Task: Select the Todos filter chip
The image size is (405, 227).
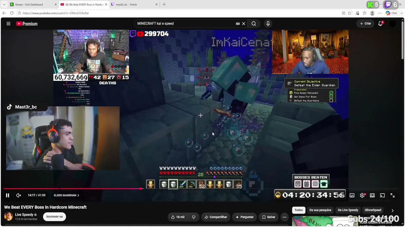Action: (299, 210)
